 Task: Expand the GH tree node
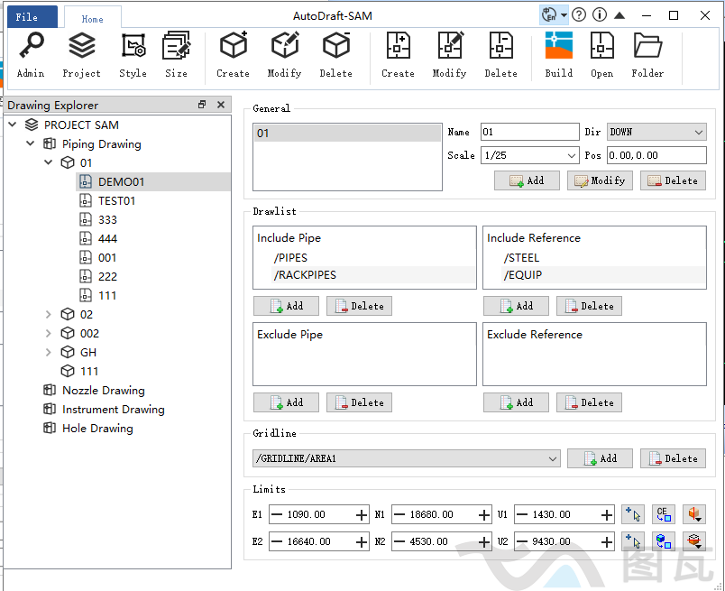tap(49, 353)
